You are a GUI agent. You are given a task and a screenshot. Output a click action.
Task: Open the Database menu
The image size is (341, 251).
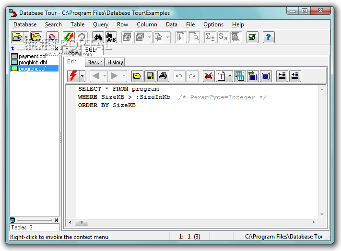25,24
